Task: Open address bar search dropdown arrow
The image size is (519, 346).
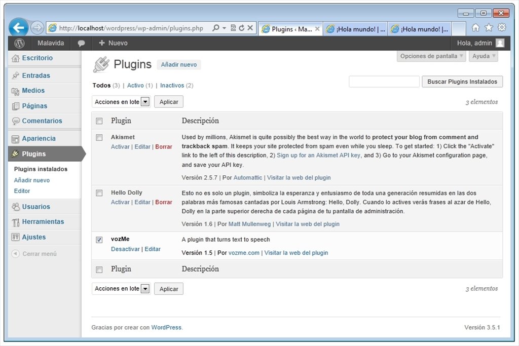Action: (224, 28)
